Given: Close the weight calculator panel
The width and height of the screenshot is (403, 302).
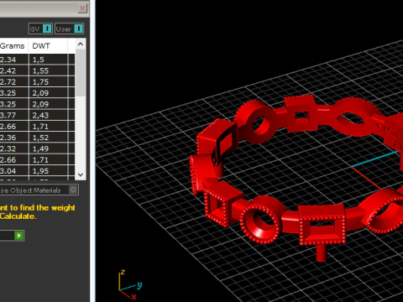Looking at the screenshot, I should [x=82, y=8].
